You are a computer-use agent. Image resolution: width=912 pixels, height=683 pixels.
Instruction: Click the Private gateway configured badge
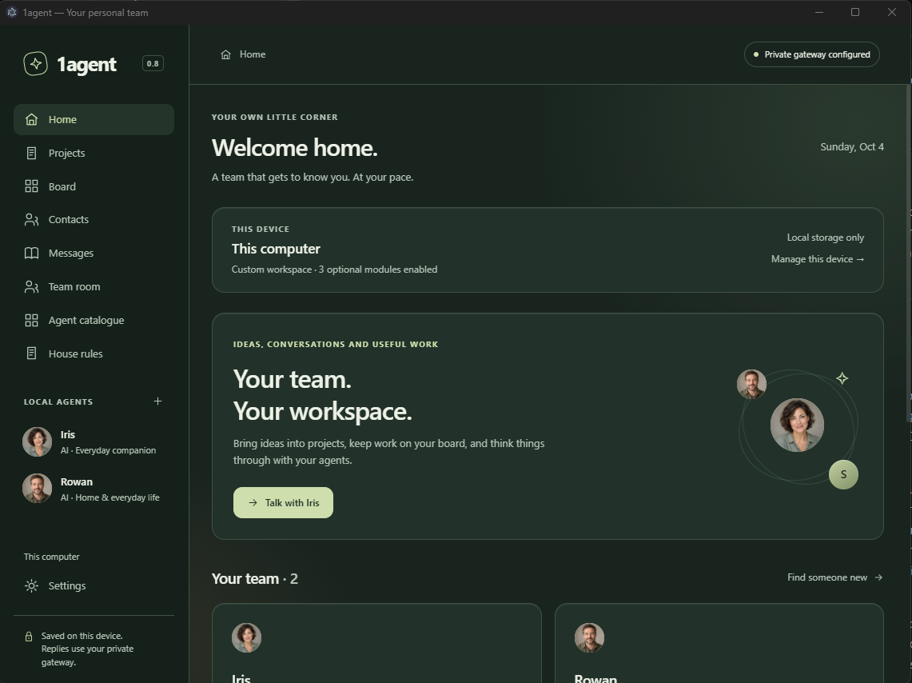(x=812, y=54)
